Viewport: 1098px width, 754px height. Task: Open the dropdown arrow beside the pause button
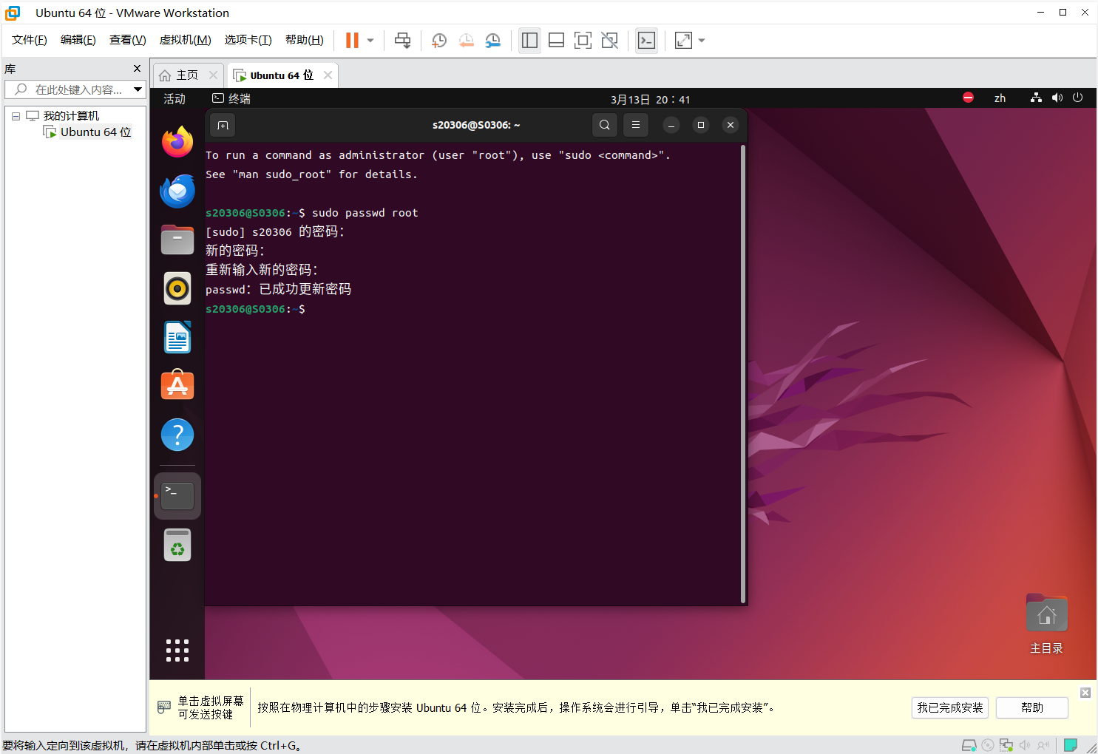click(370, 41)
